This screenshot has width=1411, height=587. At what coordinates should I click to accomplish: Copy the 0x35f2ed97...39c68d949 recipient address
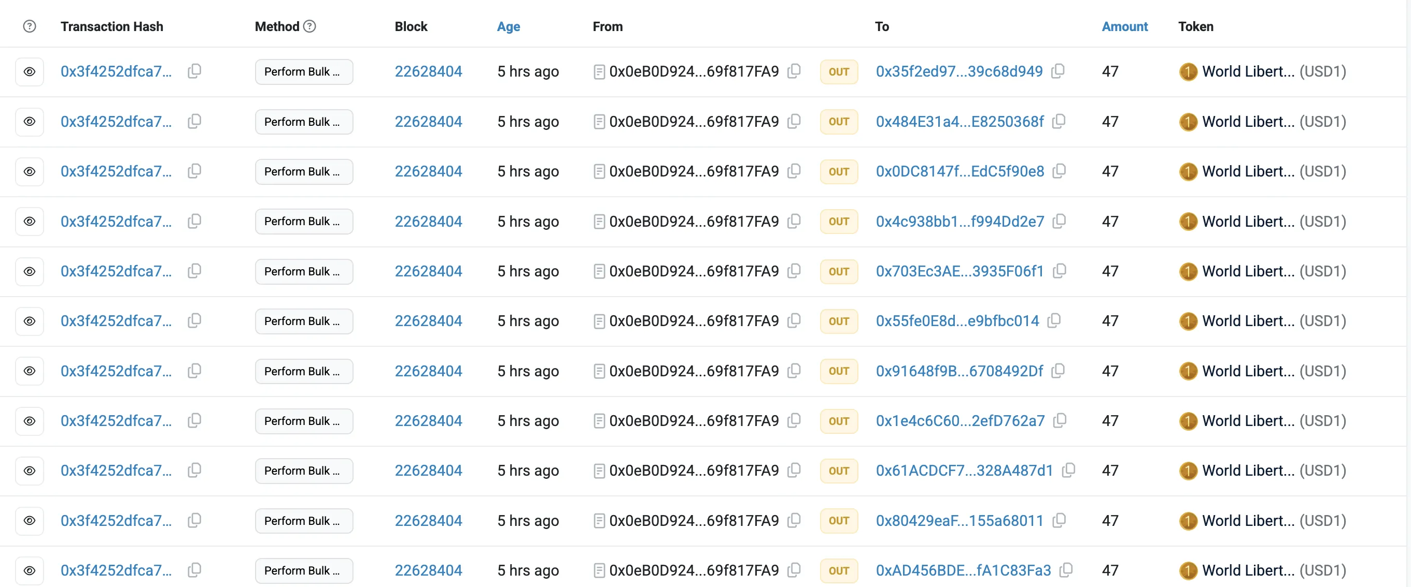(x=1057, y=71)
